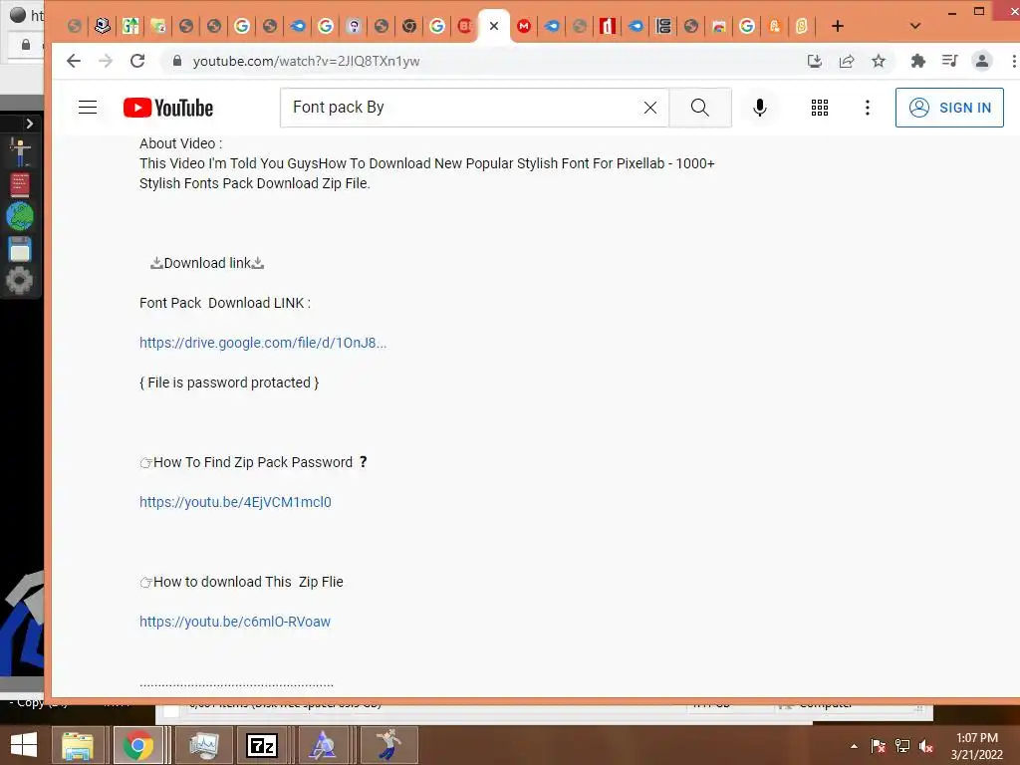Click the Chrome taskbar icon
Viewport: 1020px width, 765px height.
tap(137, 745)
